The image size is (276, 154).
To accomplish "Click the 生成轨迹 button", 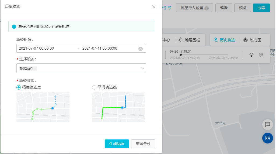I will [117, 144].
